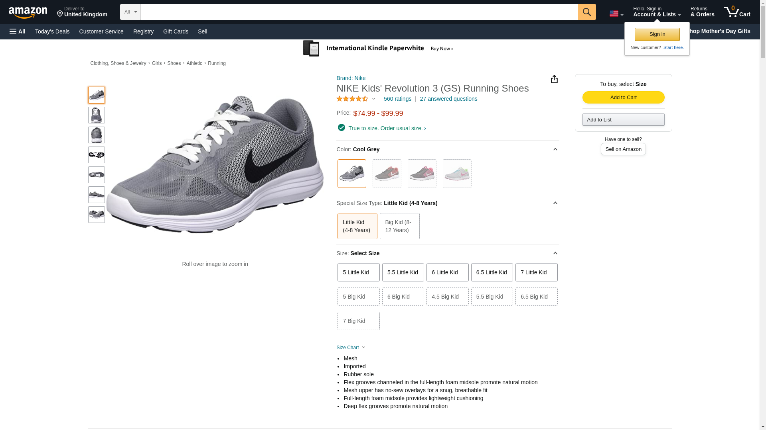This screenshot has width=766, height=430.
Task: Collapse the Color section chevron
Action: (555, 149)
